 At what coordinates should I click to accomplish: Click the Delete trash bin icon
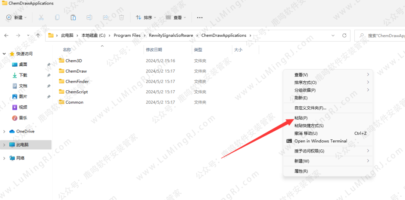[x=121, y=18]
